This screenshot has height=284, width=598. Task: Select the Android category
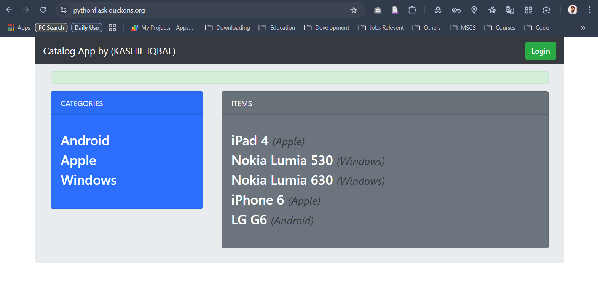(x=85, y=141)
